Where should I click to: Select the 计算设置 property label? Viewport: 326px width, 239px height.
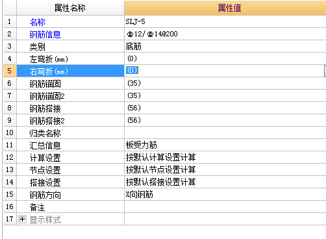click(x=45, y=158)
